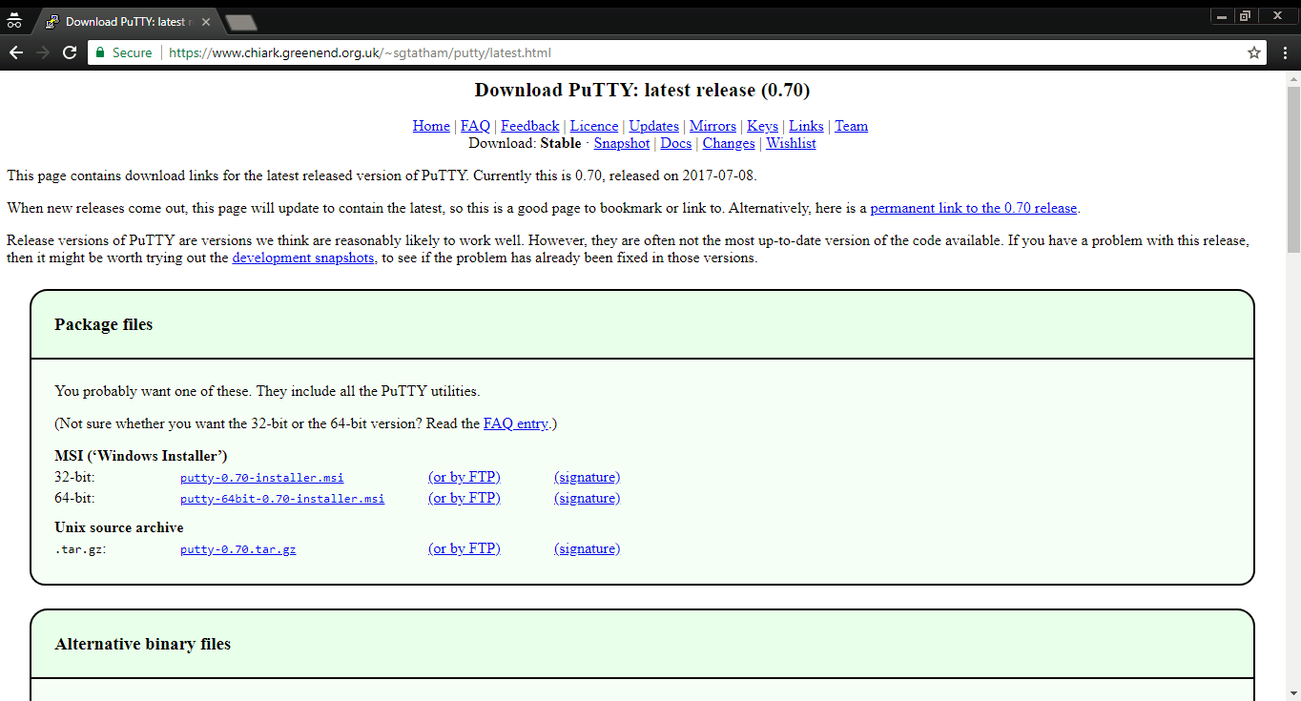Open the development snapshots link
This screenshot has height=701, width=1301.
coord(302,258)
